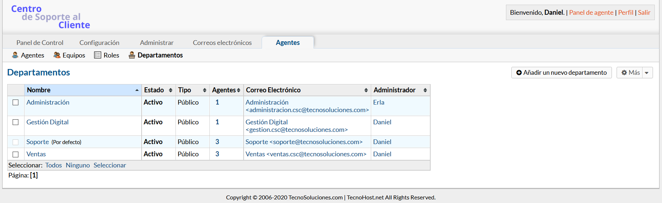
Task: Click the plus icon for new department
Action: click(519, 73)
